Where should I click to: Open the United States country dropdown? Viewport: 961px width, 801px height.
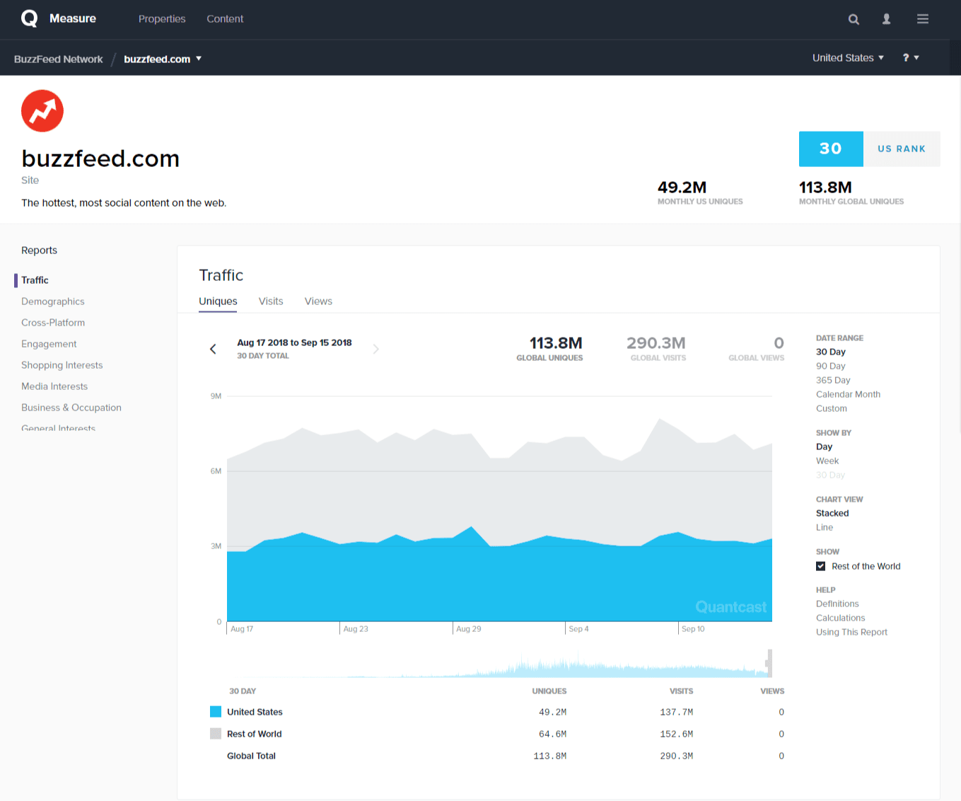point(848,58)
